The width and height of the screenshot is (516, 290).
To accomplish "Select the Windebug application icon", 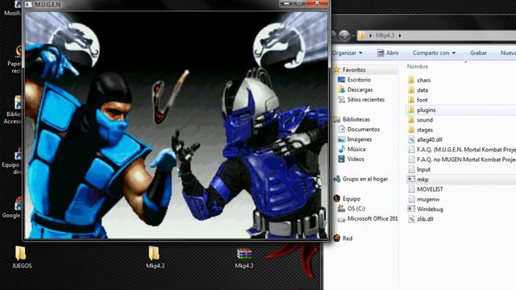I will (x=411, y=209).
